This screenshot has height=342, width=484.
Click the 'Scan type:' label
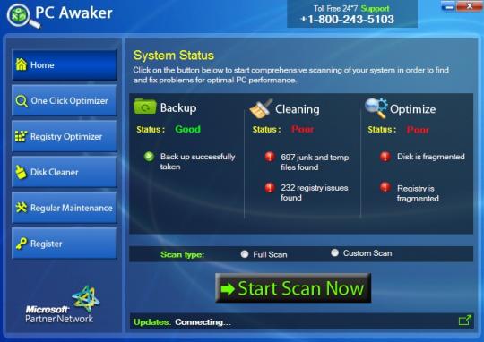point(183,255)
